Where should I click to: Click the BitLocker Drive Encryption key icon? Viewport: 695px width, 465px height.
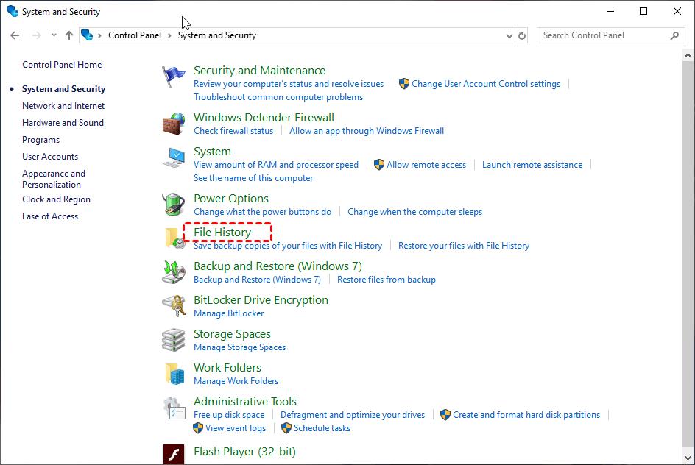coord(174,306)
